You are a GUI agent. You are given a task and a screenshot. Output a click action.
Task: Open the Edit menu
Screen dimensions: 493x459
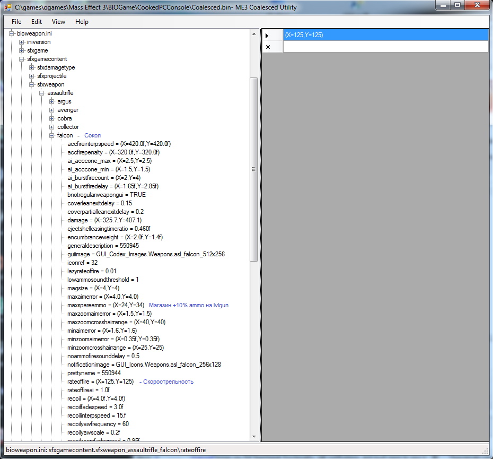(37, 22)
